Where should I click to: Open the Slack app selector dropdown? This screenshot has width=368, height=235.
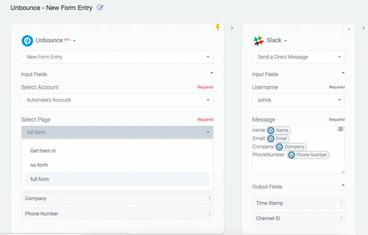pyautogui.click(x=285, y=41)
